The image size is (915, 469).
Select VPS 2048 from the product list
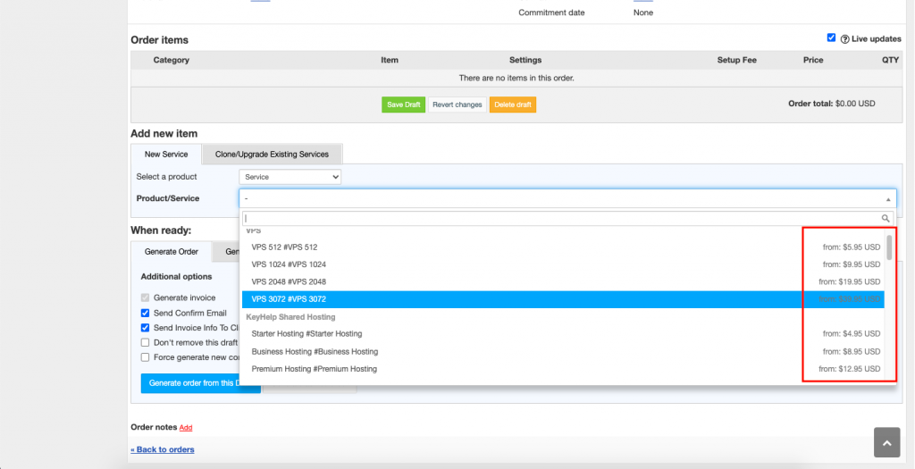(563, 281)
